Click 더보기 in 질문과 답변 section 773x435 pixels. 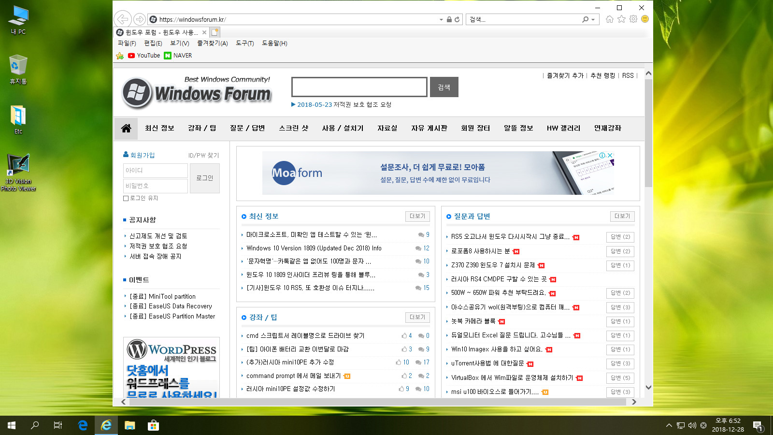(622, 216)
